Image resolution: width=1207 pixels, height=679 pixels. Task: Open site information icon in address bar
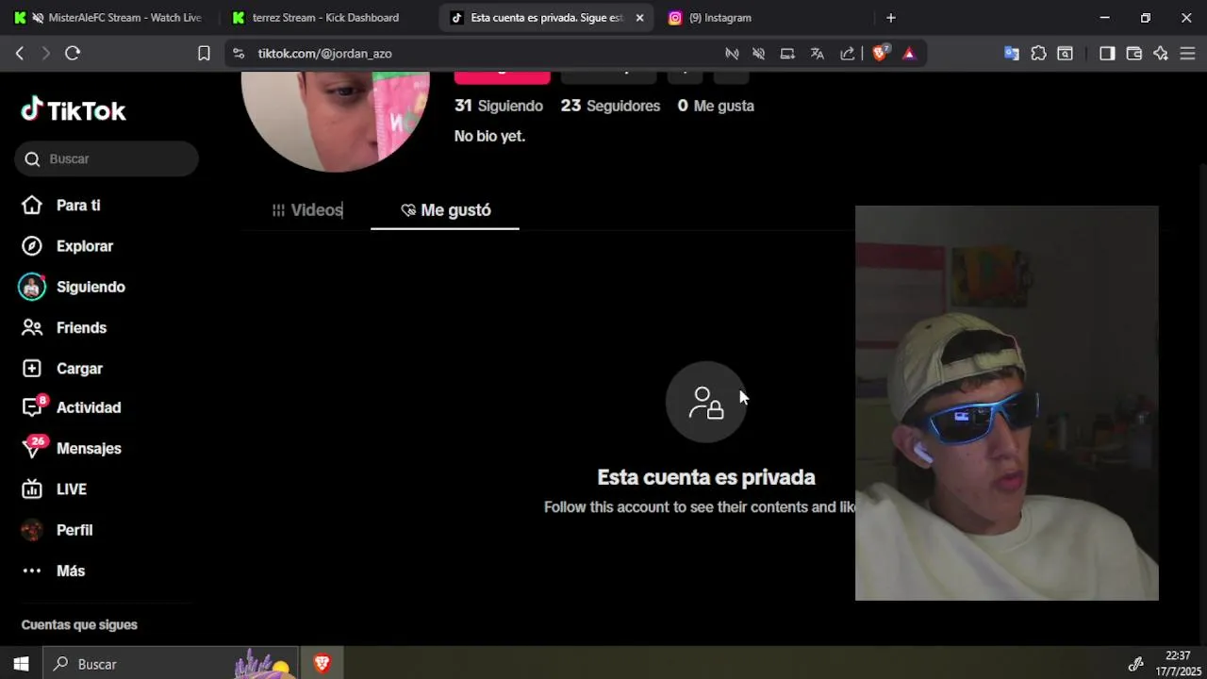(239, 54)
